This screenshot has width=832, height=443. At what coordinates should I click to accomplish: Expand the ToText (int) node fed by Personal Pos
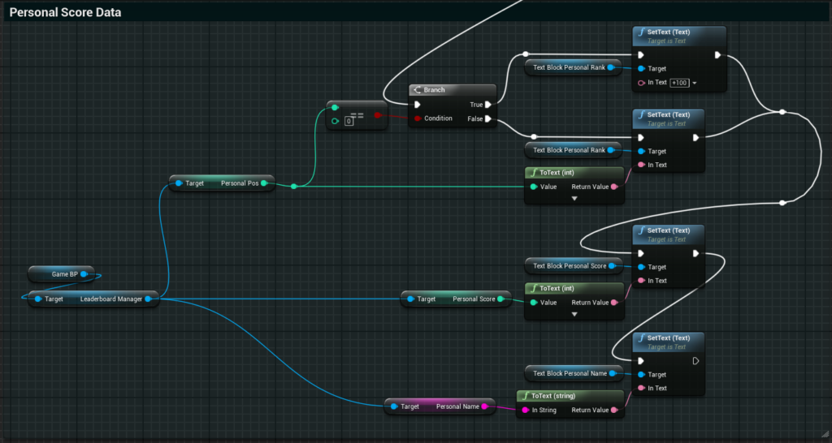[x=574, y=198]
